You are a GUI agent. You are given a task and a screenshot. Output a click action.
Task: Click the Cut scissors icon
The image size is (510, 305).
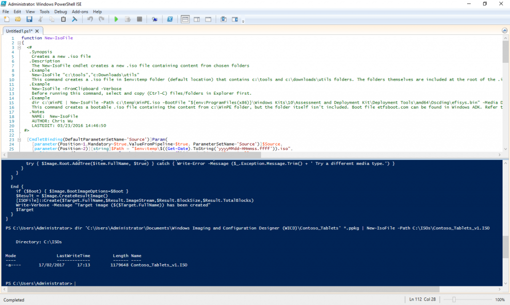(41, 19)
